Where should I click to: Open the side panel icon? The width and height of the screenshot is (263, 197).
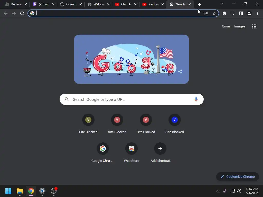point(241,13)
